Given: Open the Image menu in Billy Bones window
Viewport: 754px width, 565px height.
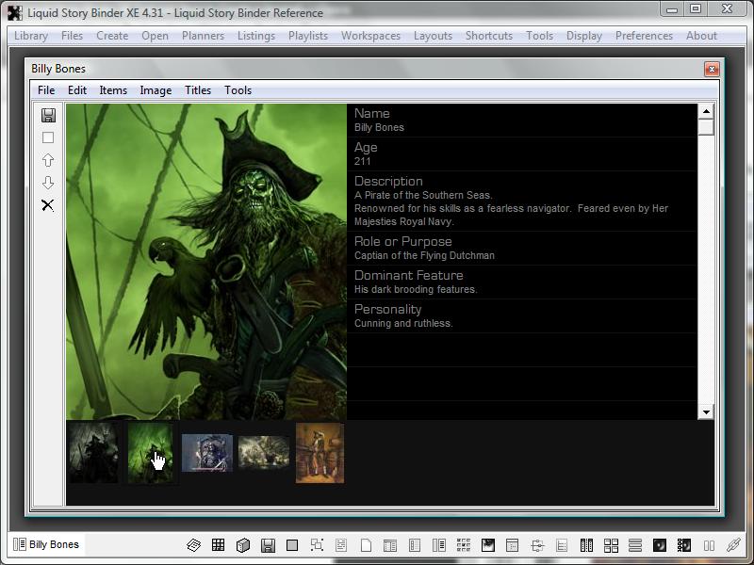Looking at the screenshot, I should pyautogui.click(x=156, y=90).
